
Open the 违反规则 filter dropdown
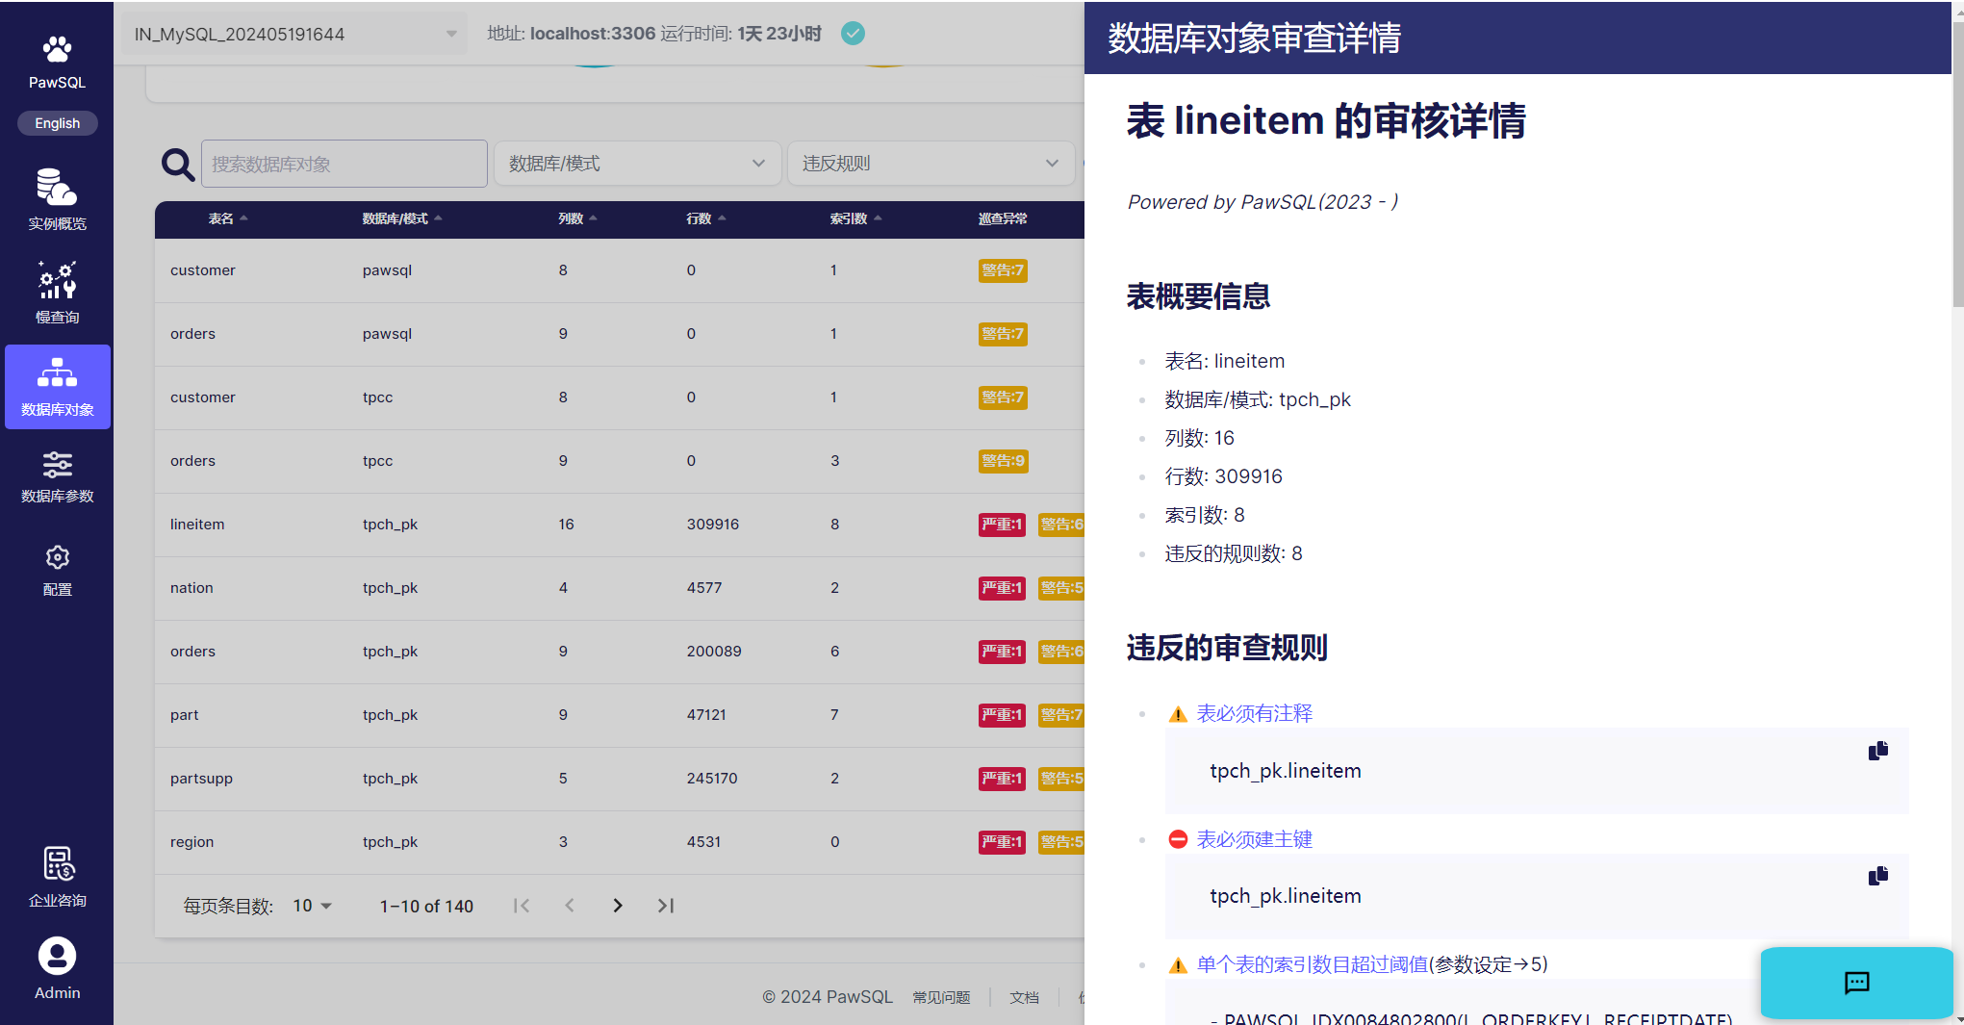(930, 164)
